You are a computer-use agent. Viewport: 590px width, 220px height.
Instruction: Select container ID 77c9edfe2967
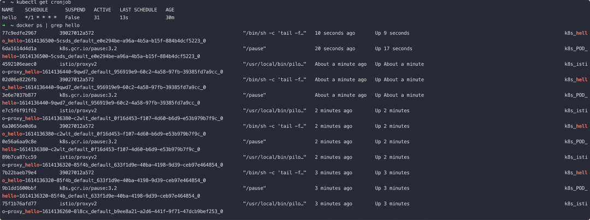coord(19,33)
